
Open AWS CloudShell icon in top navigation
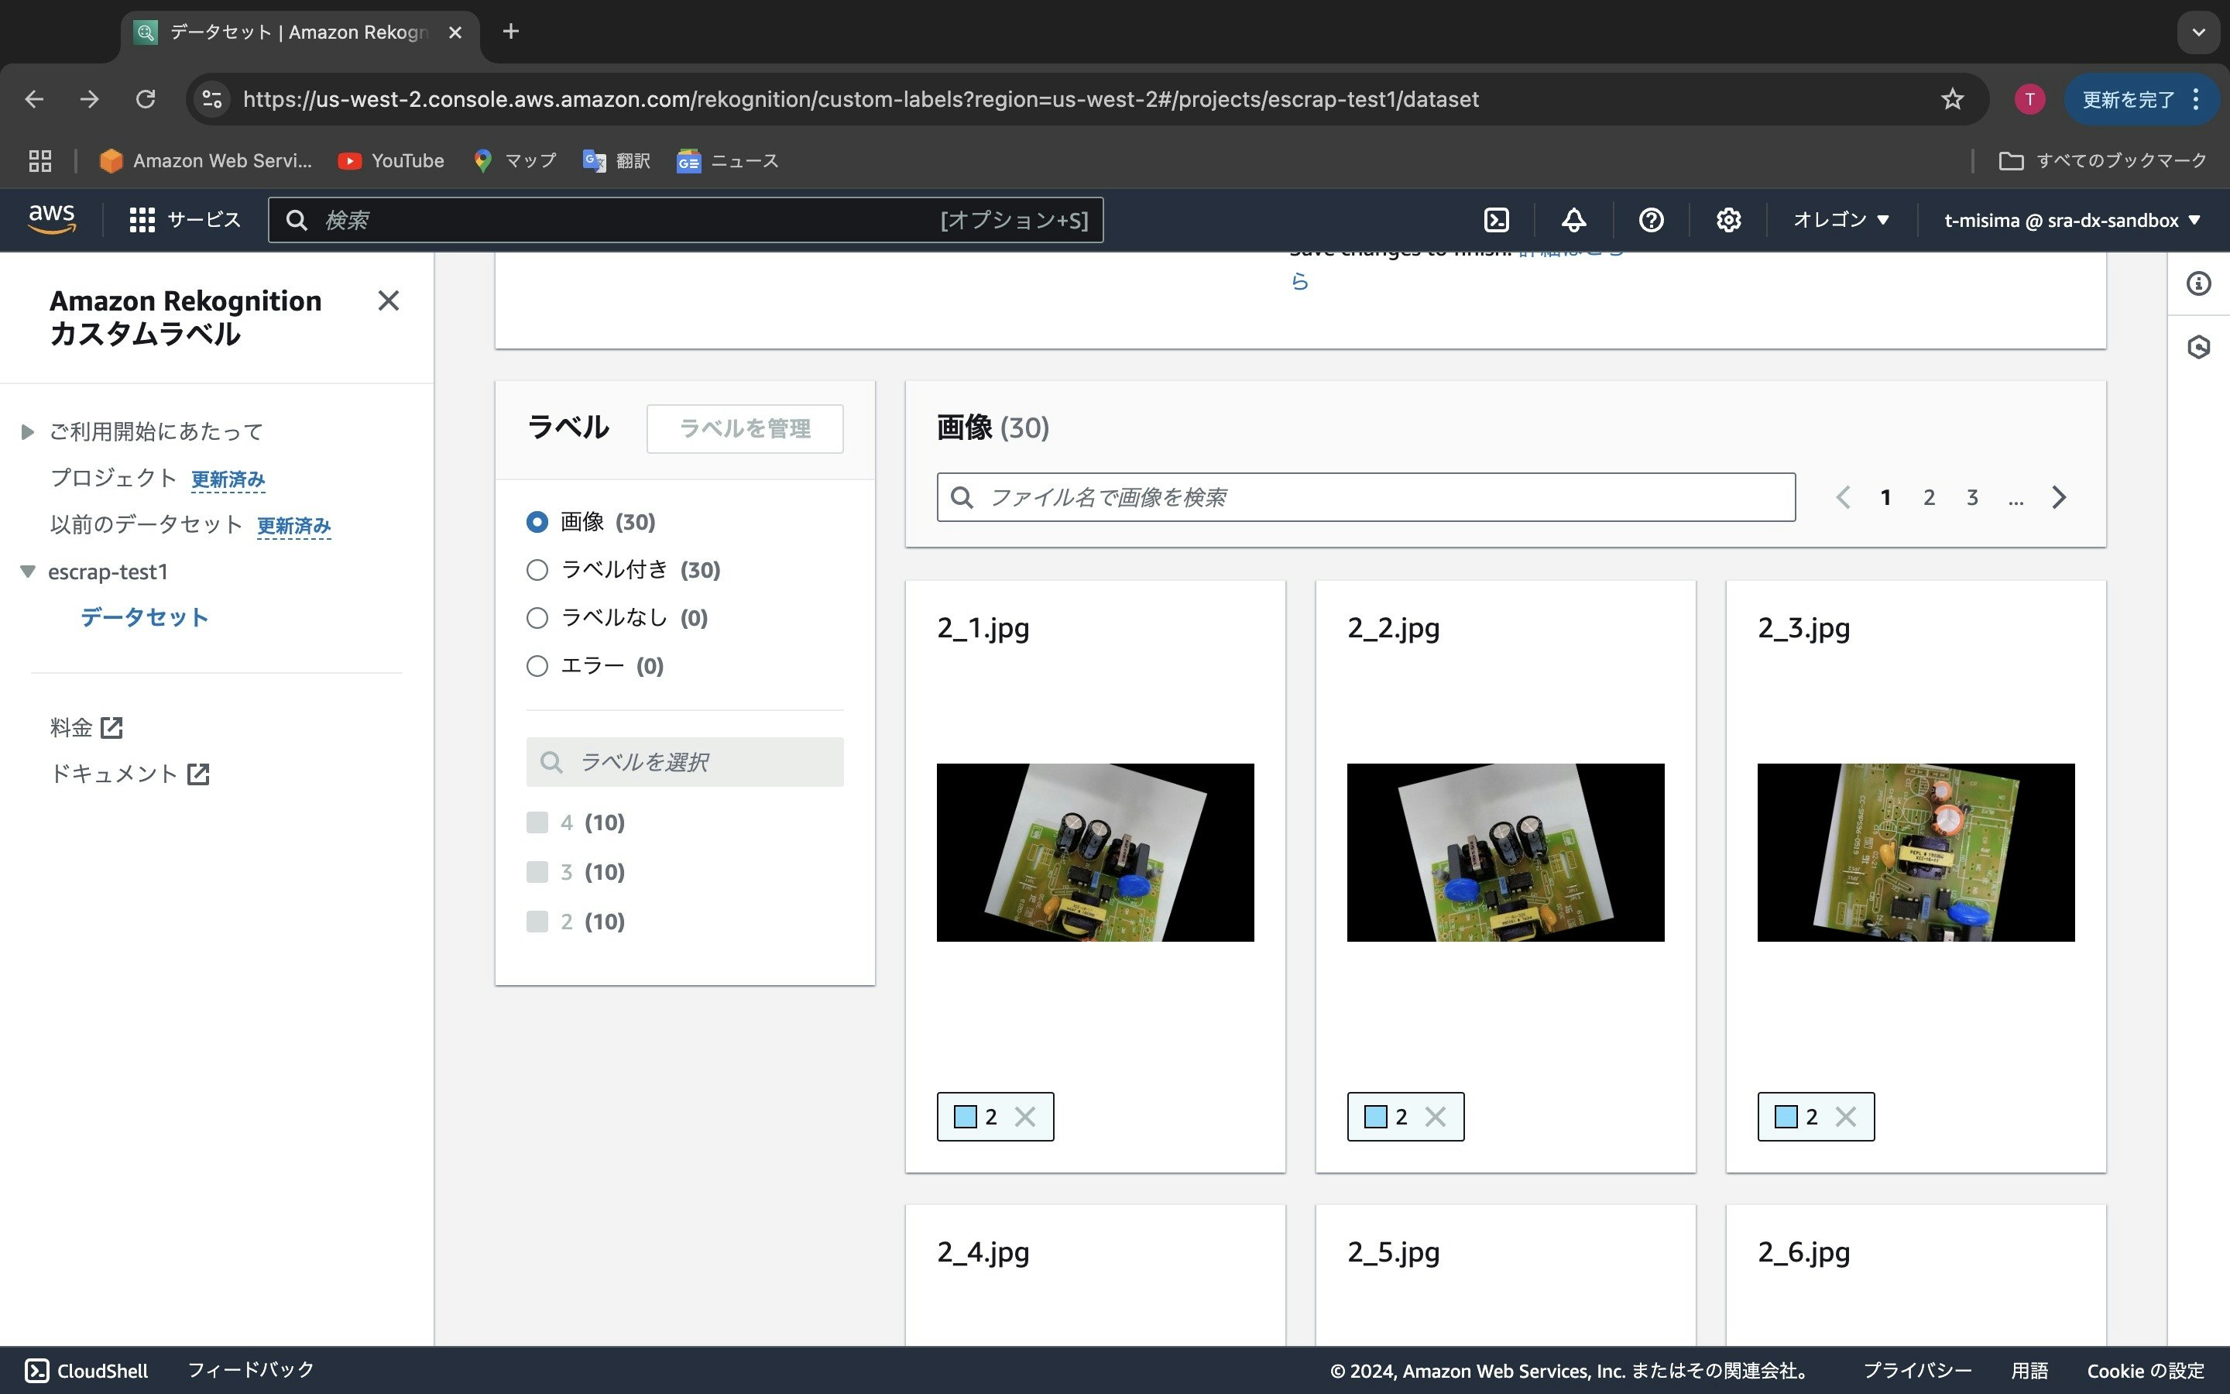click(x=1497, y=219)
